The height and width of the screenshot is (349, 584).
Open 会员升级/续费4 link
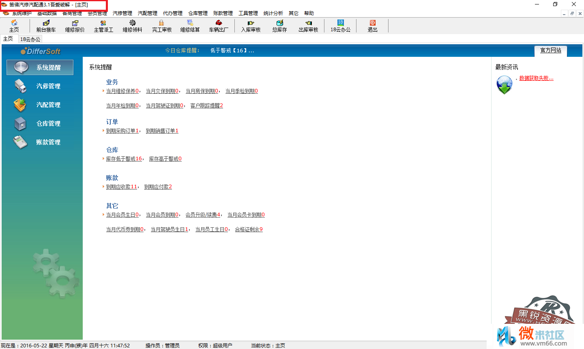click(x=203, y=215)
